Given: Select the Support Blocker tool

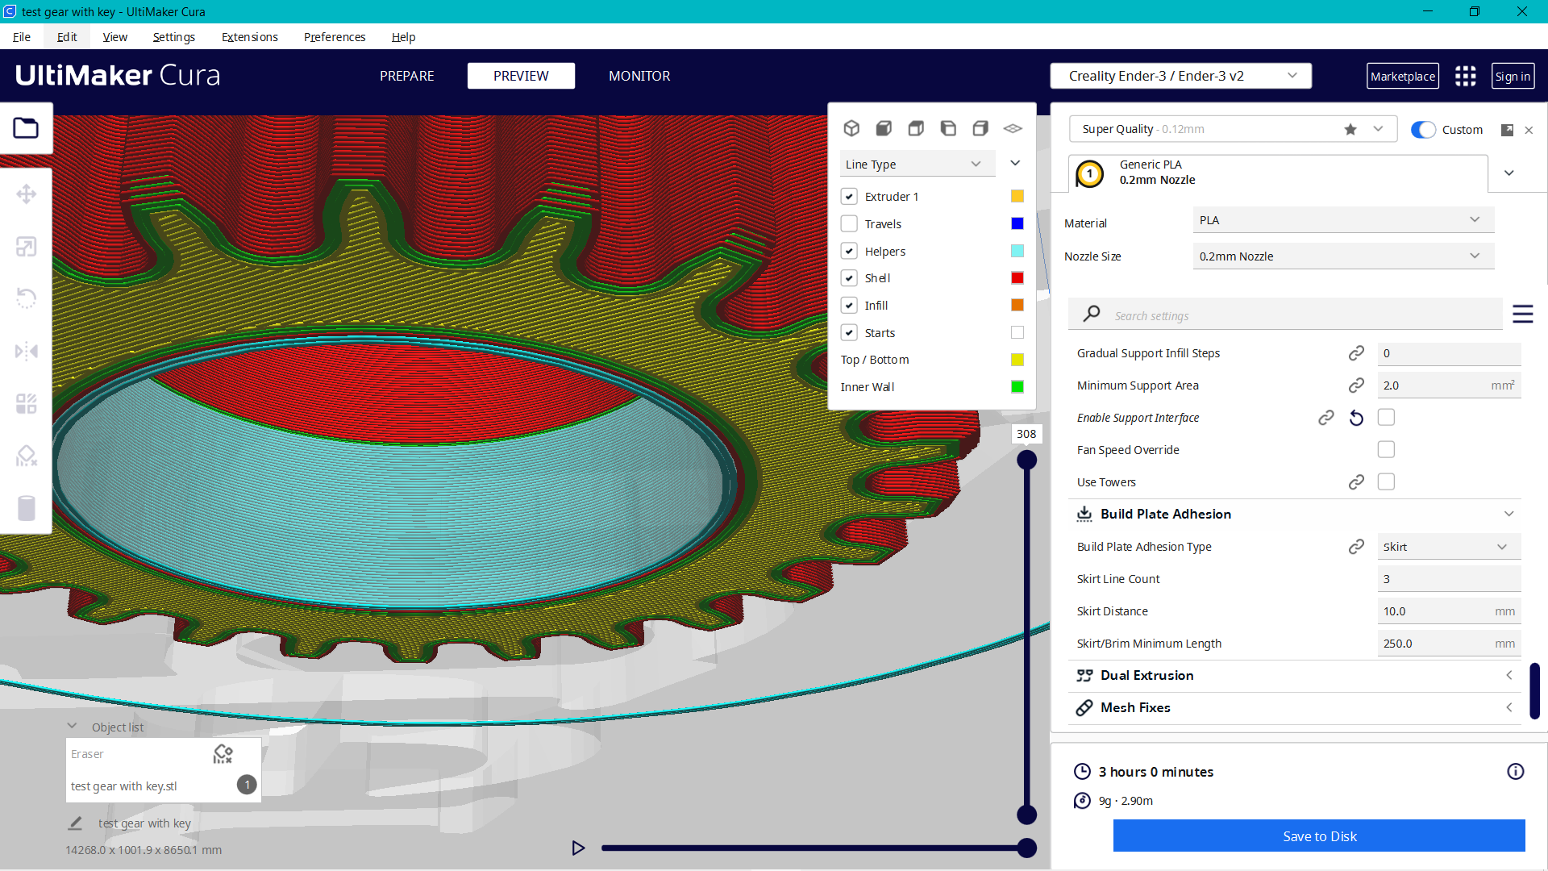Looking at the screenshot, I should tap(27, 455).
